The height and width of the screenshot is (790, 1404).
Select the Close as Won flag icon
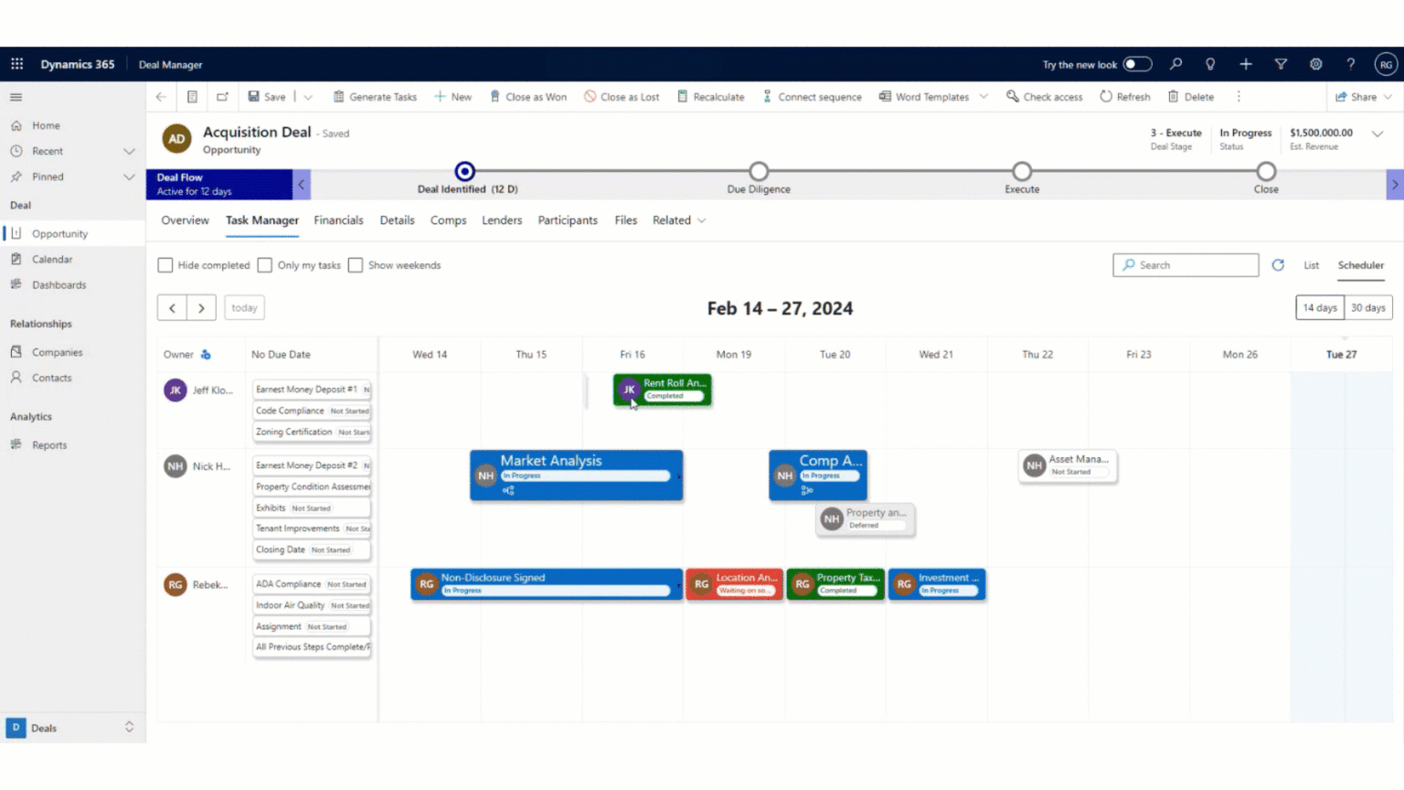click(495, 96)
